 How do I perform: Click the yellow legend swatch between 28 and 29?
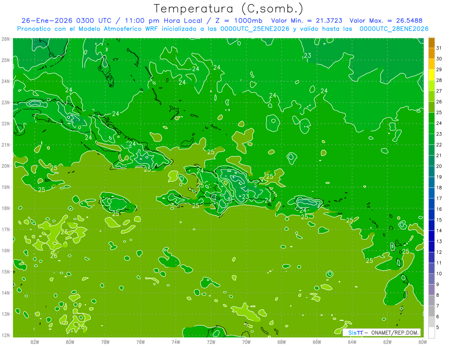pyautogui.click(x=431, y=75)
